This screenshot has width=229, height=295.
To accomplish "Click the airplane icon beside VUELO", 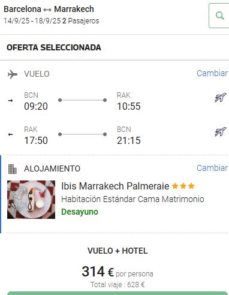I will click(13, 74).
